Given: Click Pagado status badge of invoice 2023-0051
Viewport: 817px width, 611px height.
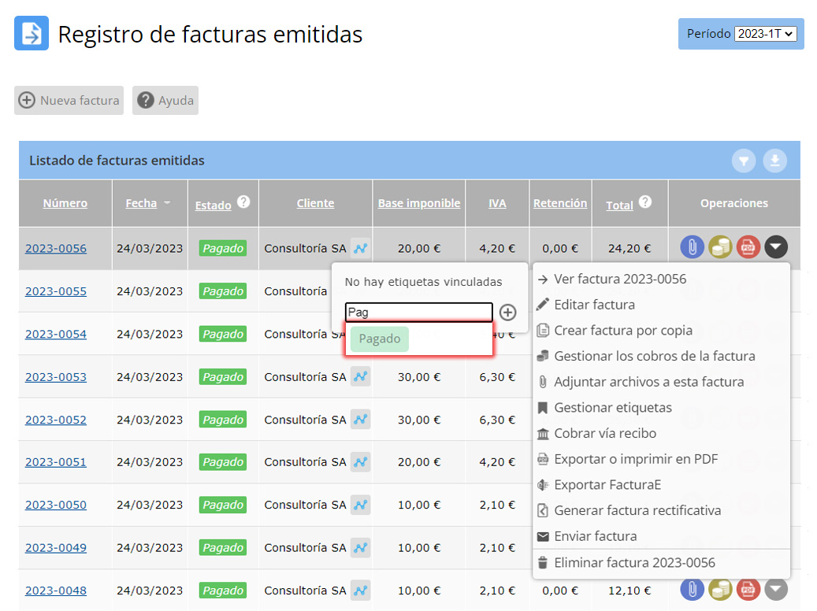Looking at the screenshot, I should point(223,462).
